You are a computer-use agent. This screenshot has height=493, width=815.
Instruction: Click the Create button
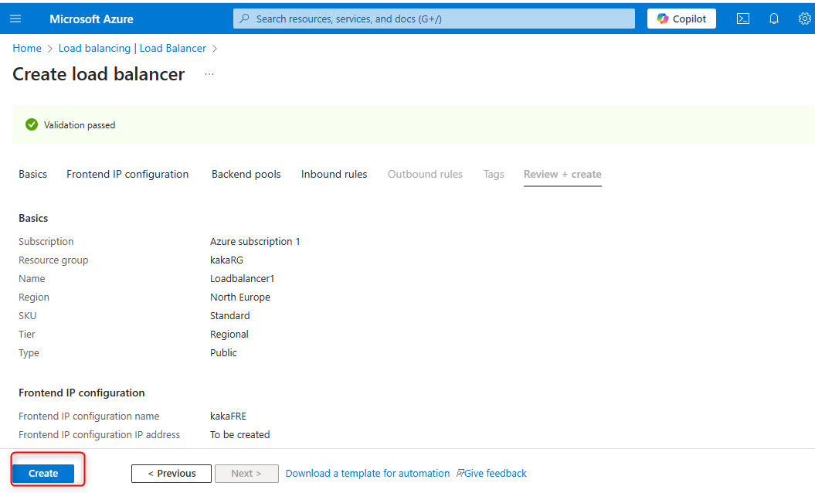click(43, 473)
